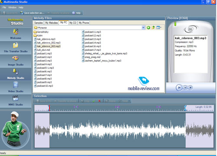Select file podcast2.mp3
This screenshot has width=217, height=156.
(x=43, y=57)
